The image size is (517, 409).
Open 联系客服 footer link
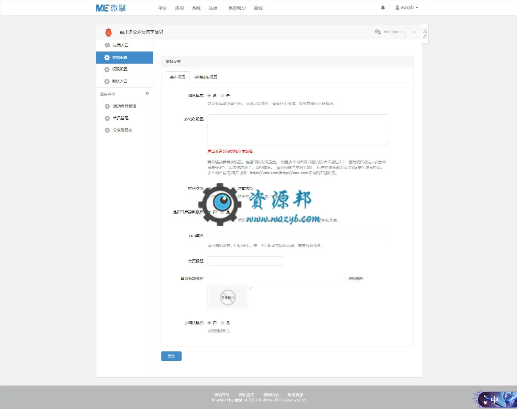click(x=295, y=395)
